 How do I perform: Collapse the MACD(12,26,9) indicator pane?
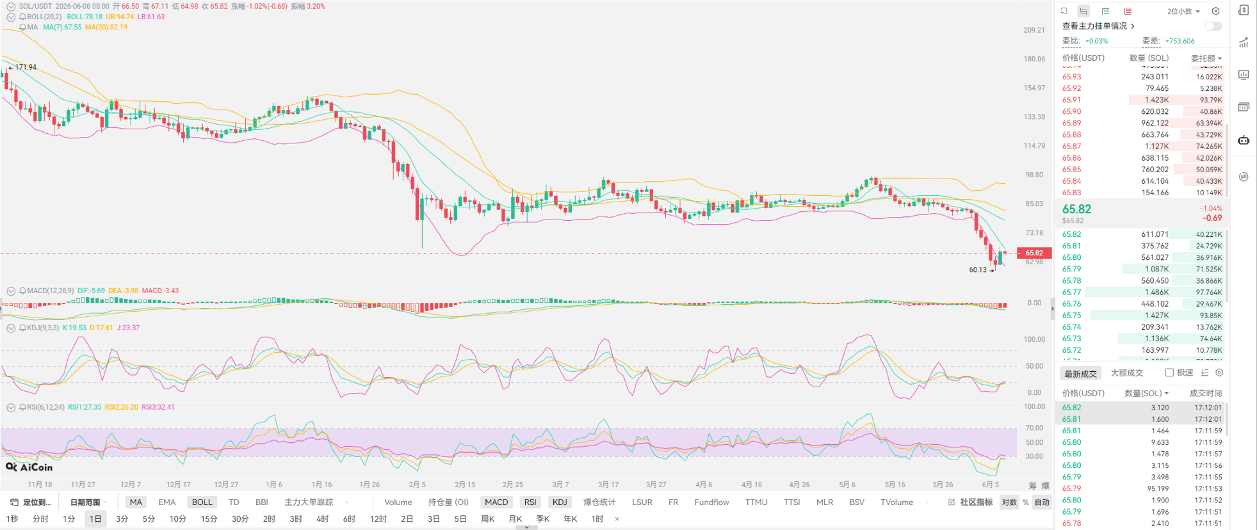coord(11,291)
